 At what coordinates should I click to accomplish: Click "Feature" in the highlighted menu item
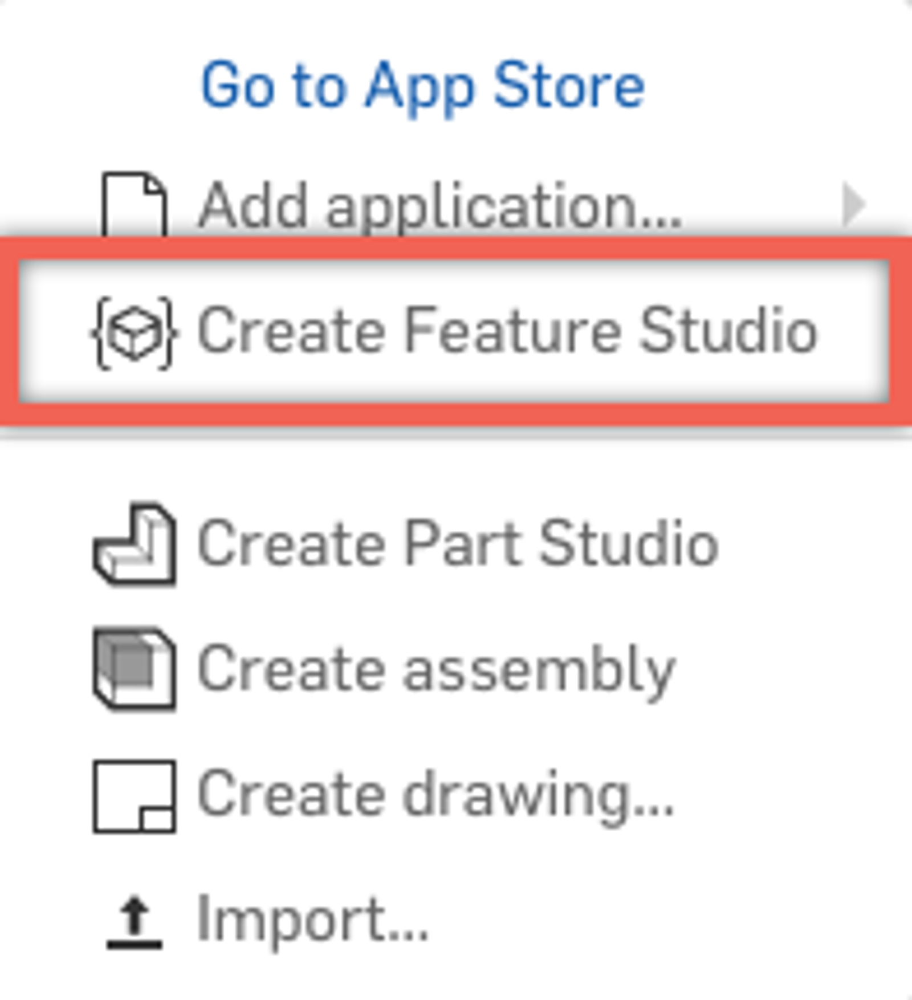coord(512,331)
